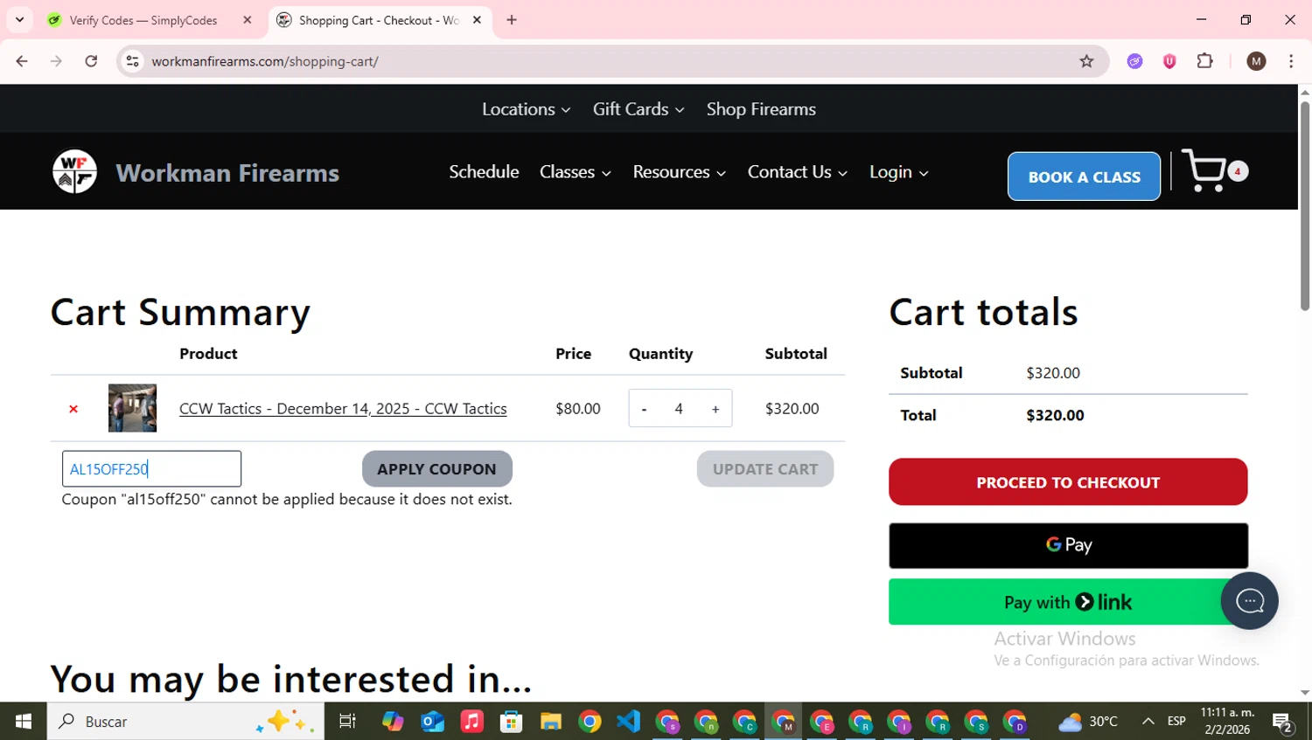This screenshot has width=1312, height=740.
Task: Expand the Locations menu
Action: coord(526,109)
